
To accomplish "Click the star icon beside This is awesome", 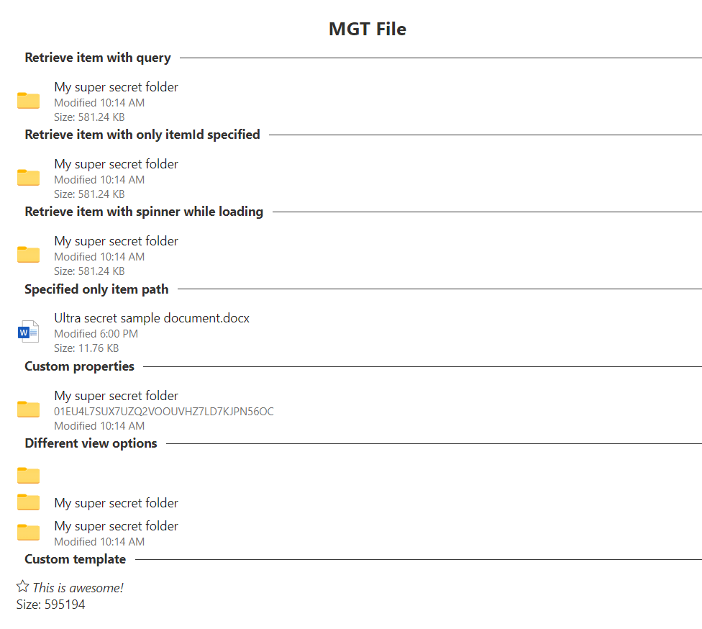I will point(23,587).
